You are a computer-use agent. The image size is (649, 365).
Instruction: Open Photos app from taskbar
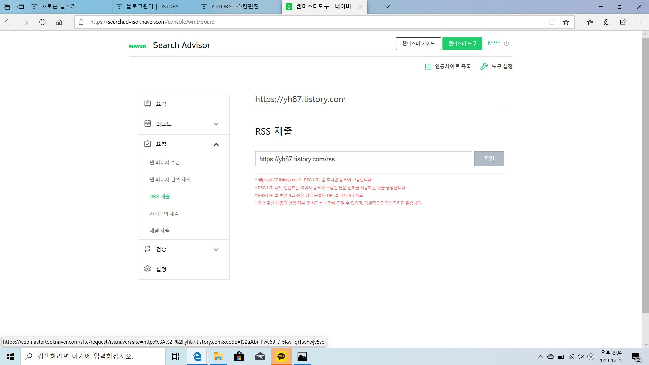coord(302,357)
